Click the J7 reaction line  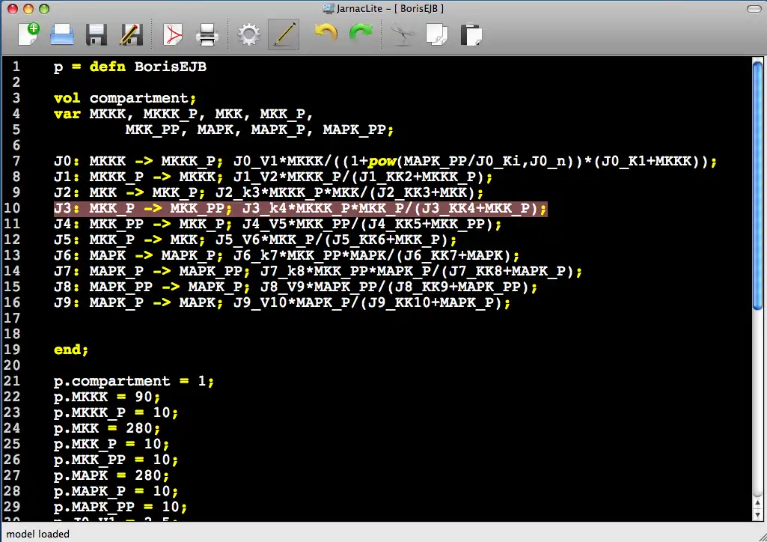click(x=318, y=271)
